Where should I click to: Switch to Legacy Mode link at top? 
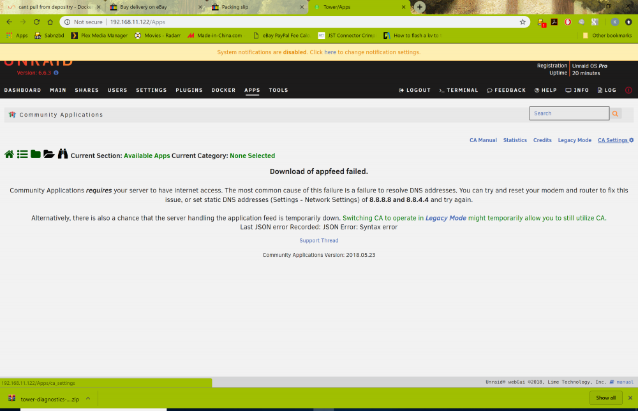(x=575, y=140)
